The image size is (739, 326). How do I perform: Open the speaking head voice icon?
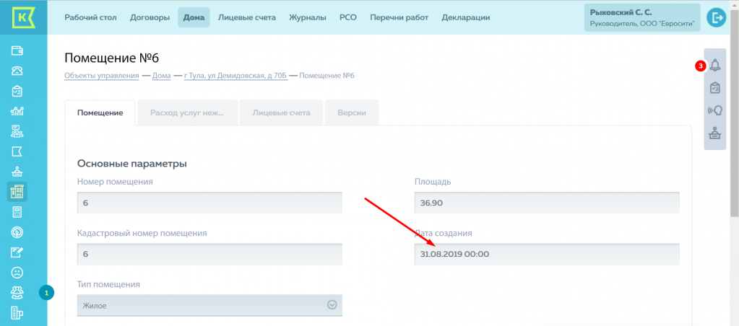715,111
